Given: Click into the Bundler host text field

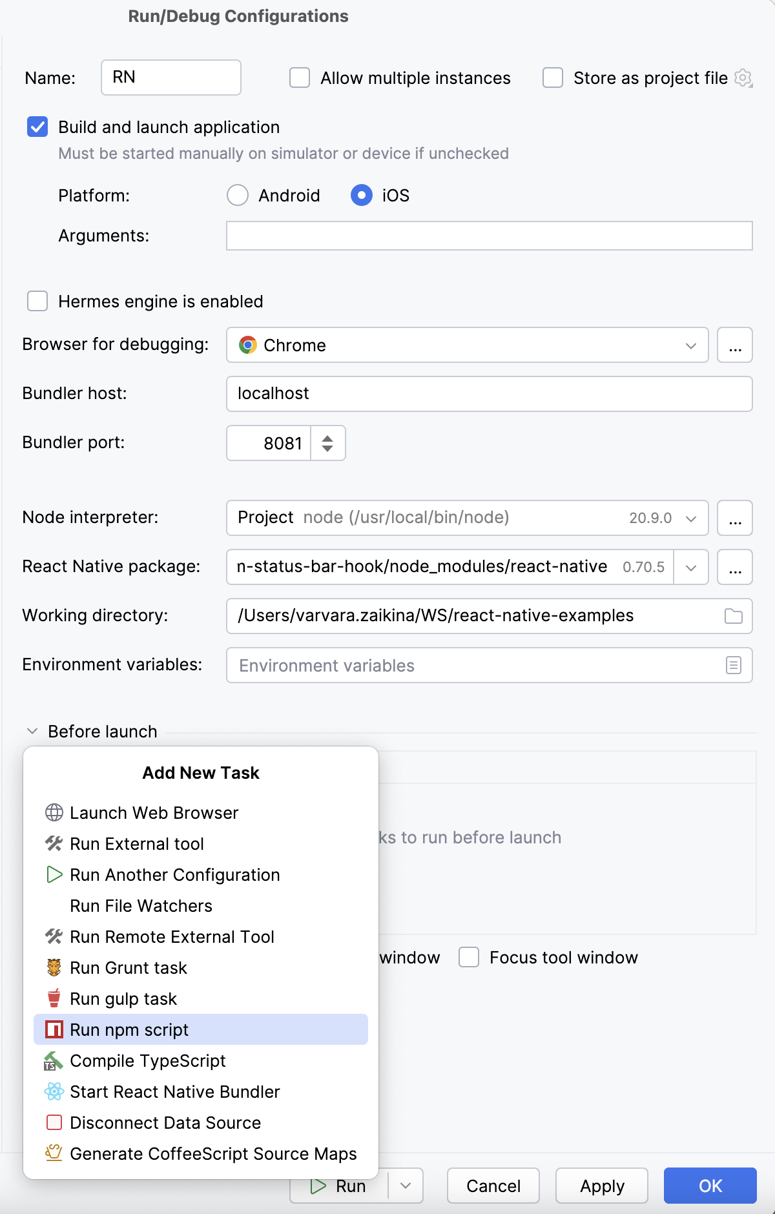Looking at the screenshot, I should pyautogui.click(x=489, y=394).
